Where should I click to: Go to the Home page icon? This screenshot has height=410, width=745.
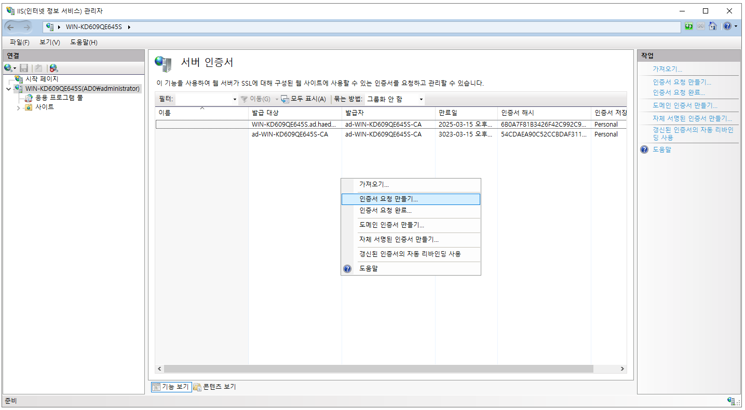[x=713, y=26]
